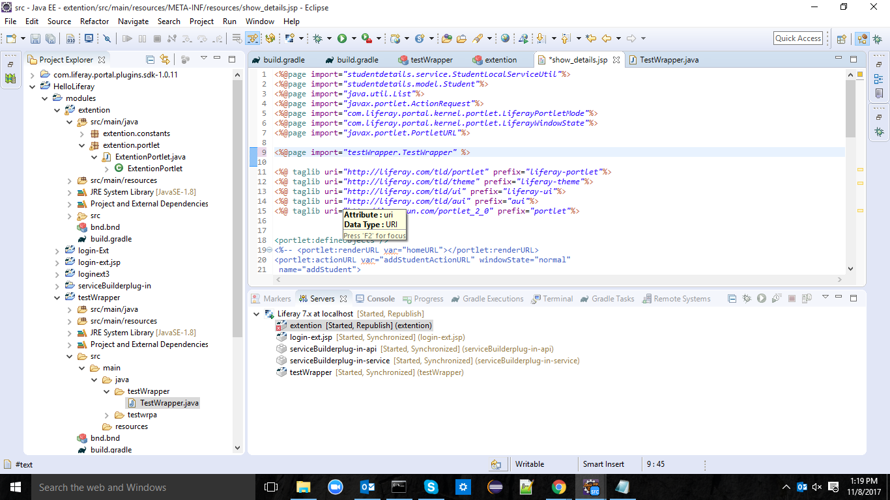
Task: Click the Save All toolbar icon
Action: click(x=51, y=39)
